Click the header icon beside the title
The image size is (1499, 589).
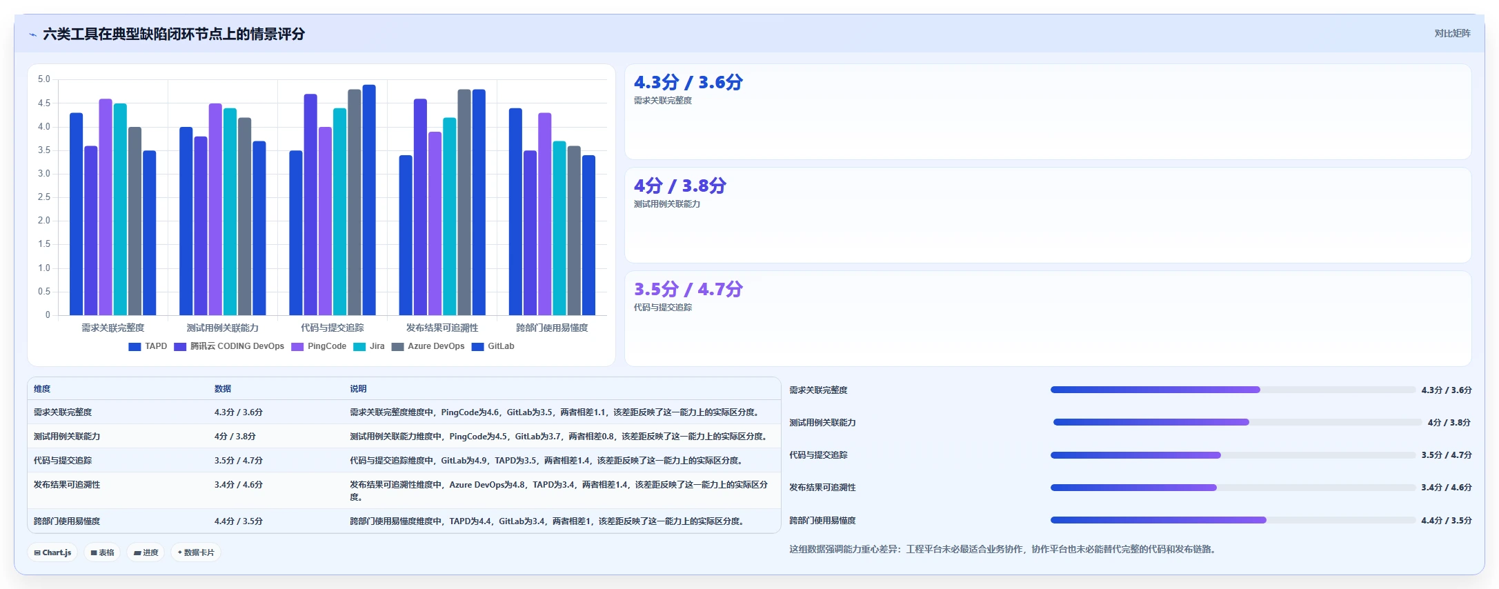[32, 34]
